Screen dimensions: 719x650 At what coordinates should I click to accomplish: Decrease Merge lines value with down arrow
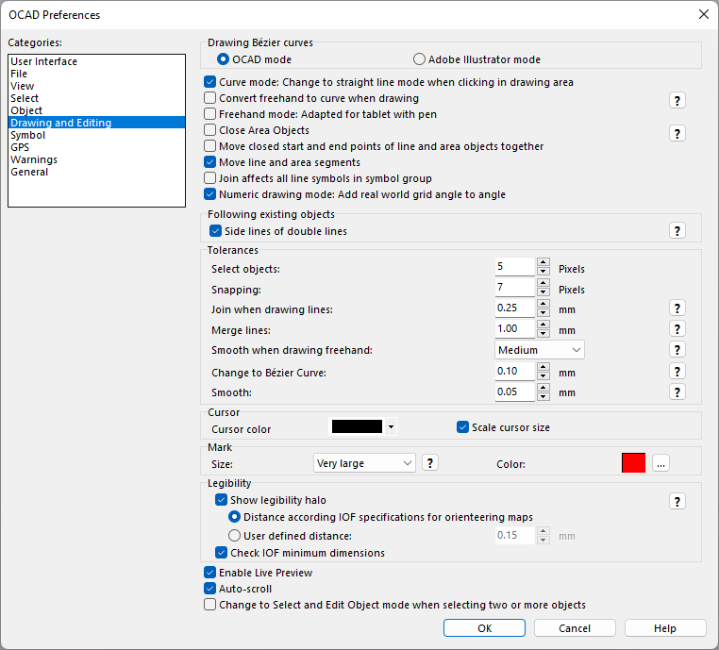pos(543,333)
